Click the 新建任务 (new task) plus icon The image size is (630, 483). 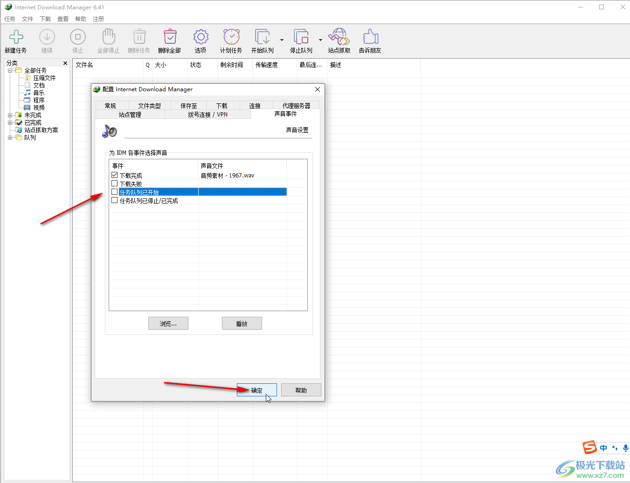tap(16, 37)
